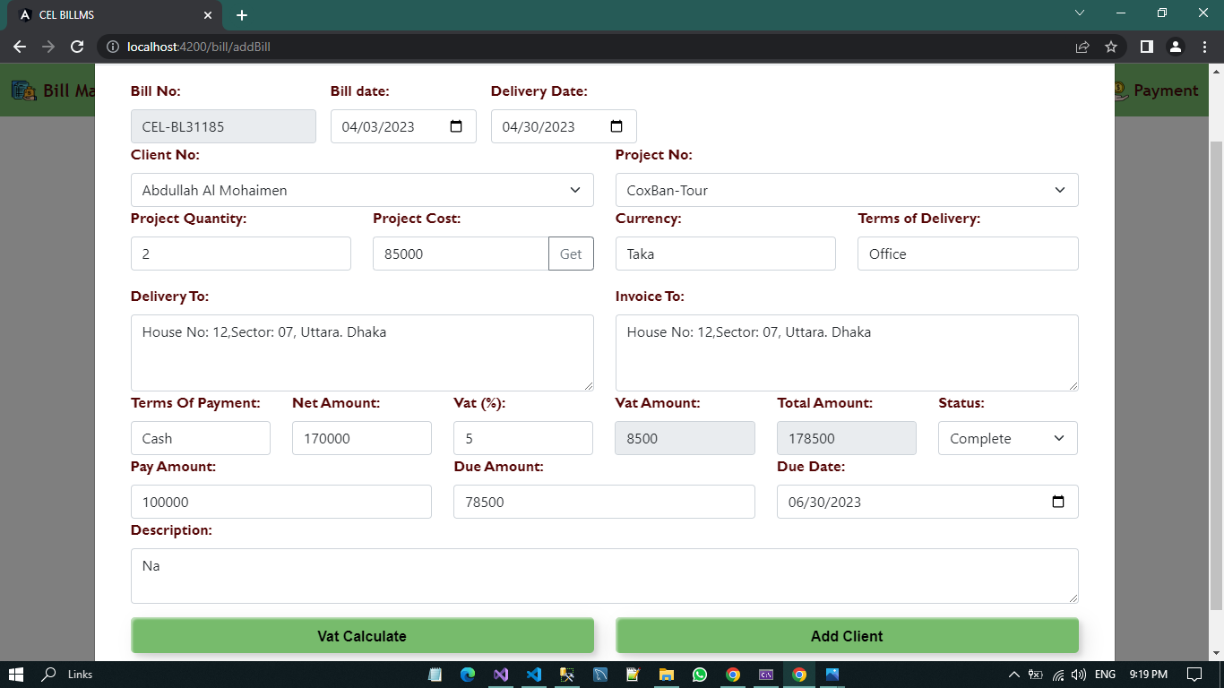The width and height of the screenshot is (1224, 688).
Task: Bookmark this page with star icon
Action: pyautogui.click(x=1111, y=47)
